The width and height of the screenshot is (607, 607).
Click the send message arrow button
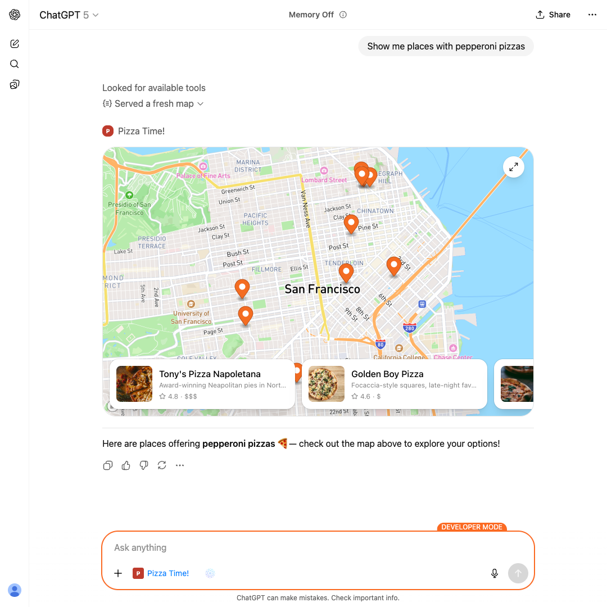point(518,573)
